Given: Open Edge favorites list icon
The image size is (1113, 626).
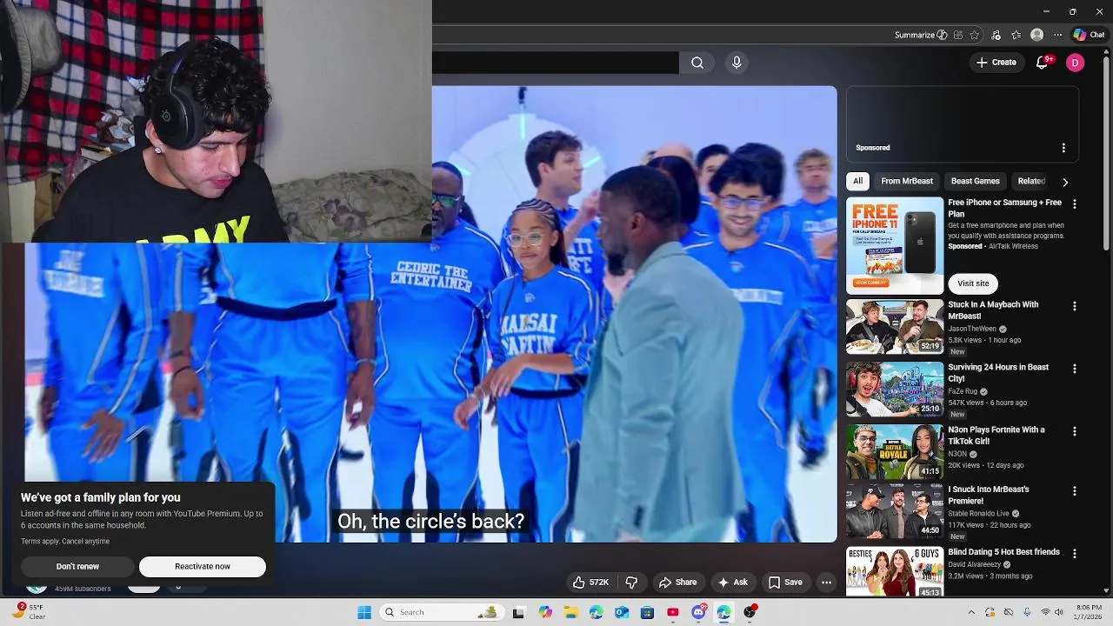Looking at the screenshot, I should pos(1016,35).
